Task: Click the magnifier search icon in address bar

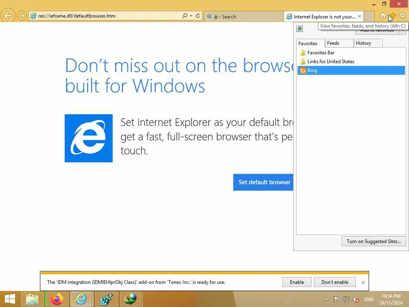Action: pyautogui.click(x=185, y=16)
